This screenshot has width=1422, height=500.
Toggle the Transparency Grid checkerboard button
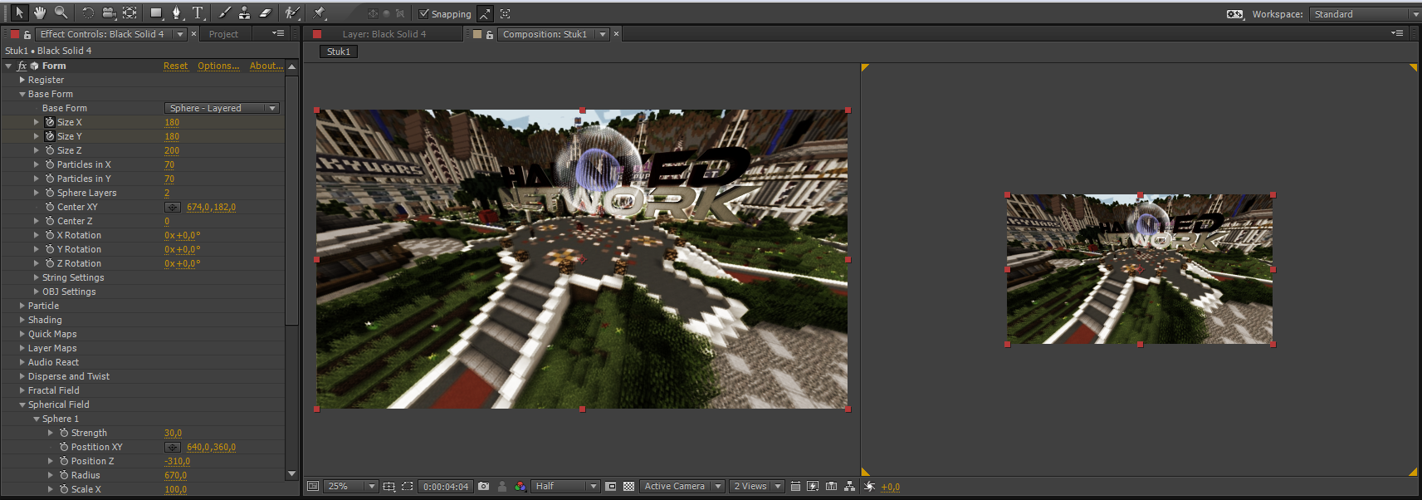(628, 487)
